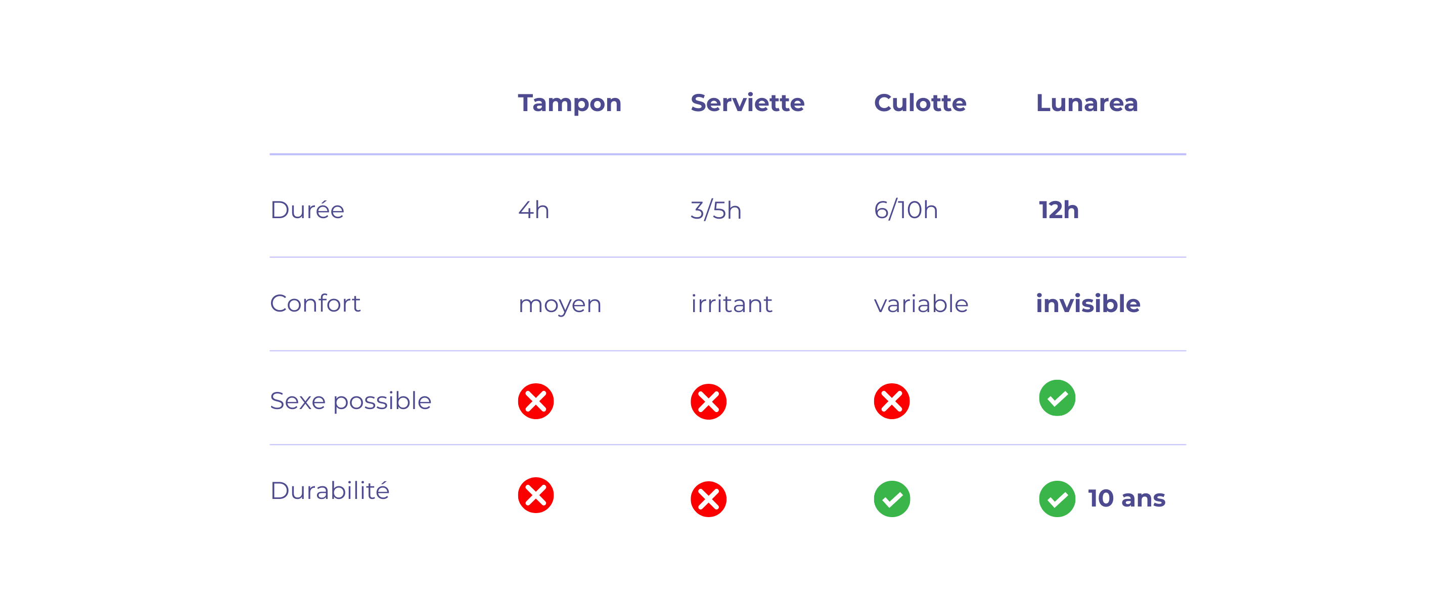Viewport: 1456px width, 606px height.
Task: Click the red cross for Culotte Sexe possible
Action: point(891,401)
